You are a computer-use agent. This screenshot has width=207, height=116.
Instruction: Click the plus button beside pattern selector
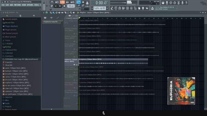107,8
